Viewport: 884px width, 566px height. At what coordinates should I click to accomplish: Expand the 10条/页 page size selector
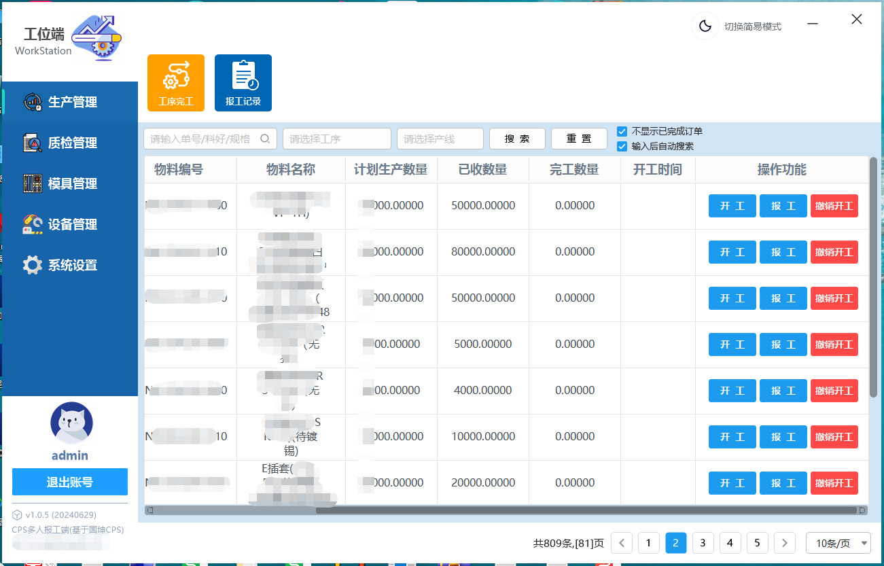(x=838, y=543)
